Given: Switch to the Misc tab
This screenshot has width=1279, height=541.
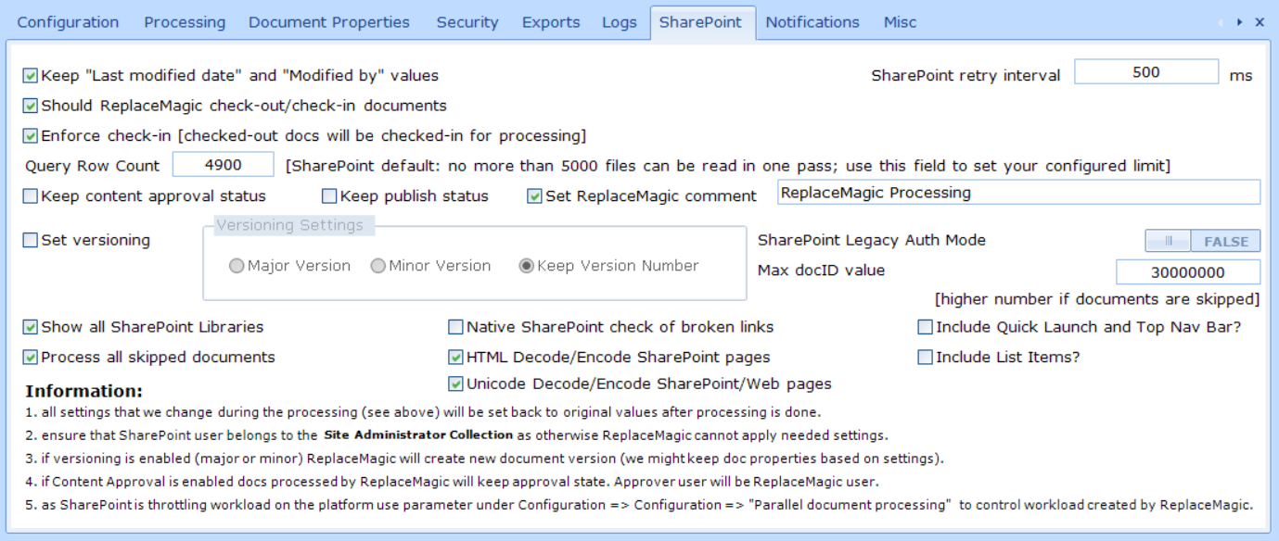Looking at the screenshot, I should pyautogui.click(x=900, y=22).
